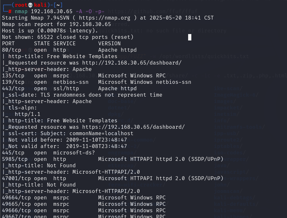The width and height of the screenshot is (287, 218).
Task: Select the microsoft-ds? service text
Action: [x=74, y=153]
